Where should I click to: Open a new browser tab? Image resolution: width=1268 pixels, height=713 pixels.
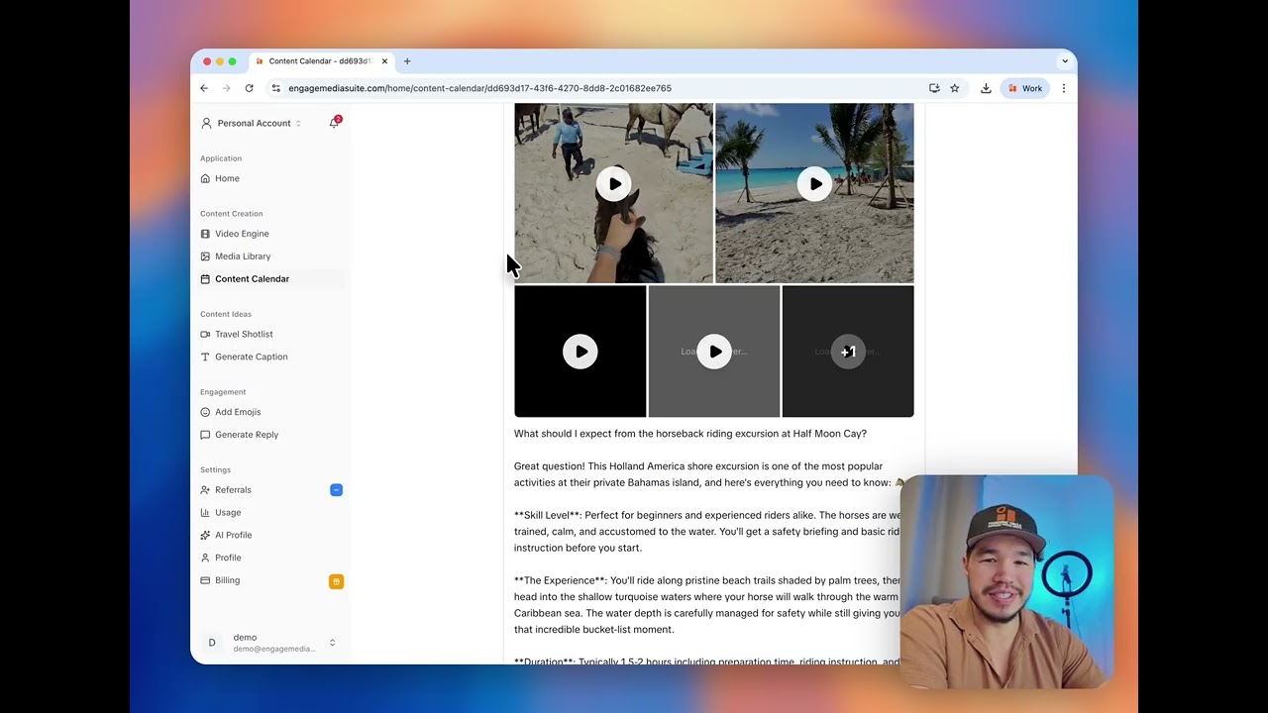407,61
